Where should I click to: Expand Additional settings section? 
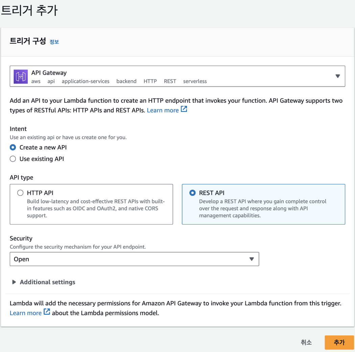[44, 282]
